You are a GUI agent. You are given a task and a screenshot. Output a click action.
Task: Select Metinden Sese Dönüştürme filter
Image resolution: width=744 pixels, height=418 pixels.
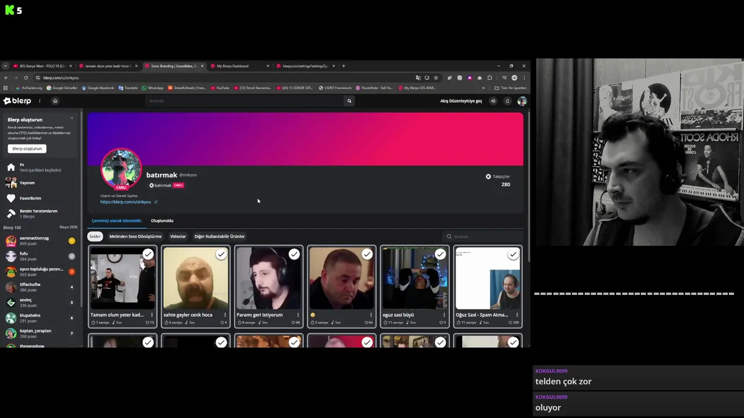click(x=135, y=236)
